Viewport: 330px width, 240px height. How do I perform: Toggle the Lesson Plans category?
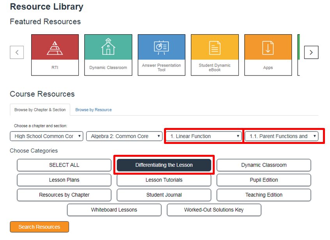click(x=64, y=180)
